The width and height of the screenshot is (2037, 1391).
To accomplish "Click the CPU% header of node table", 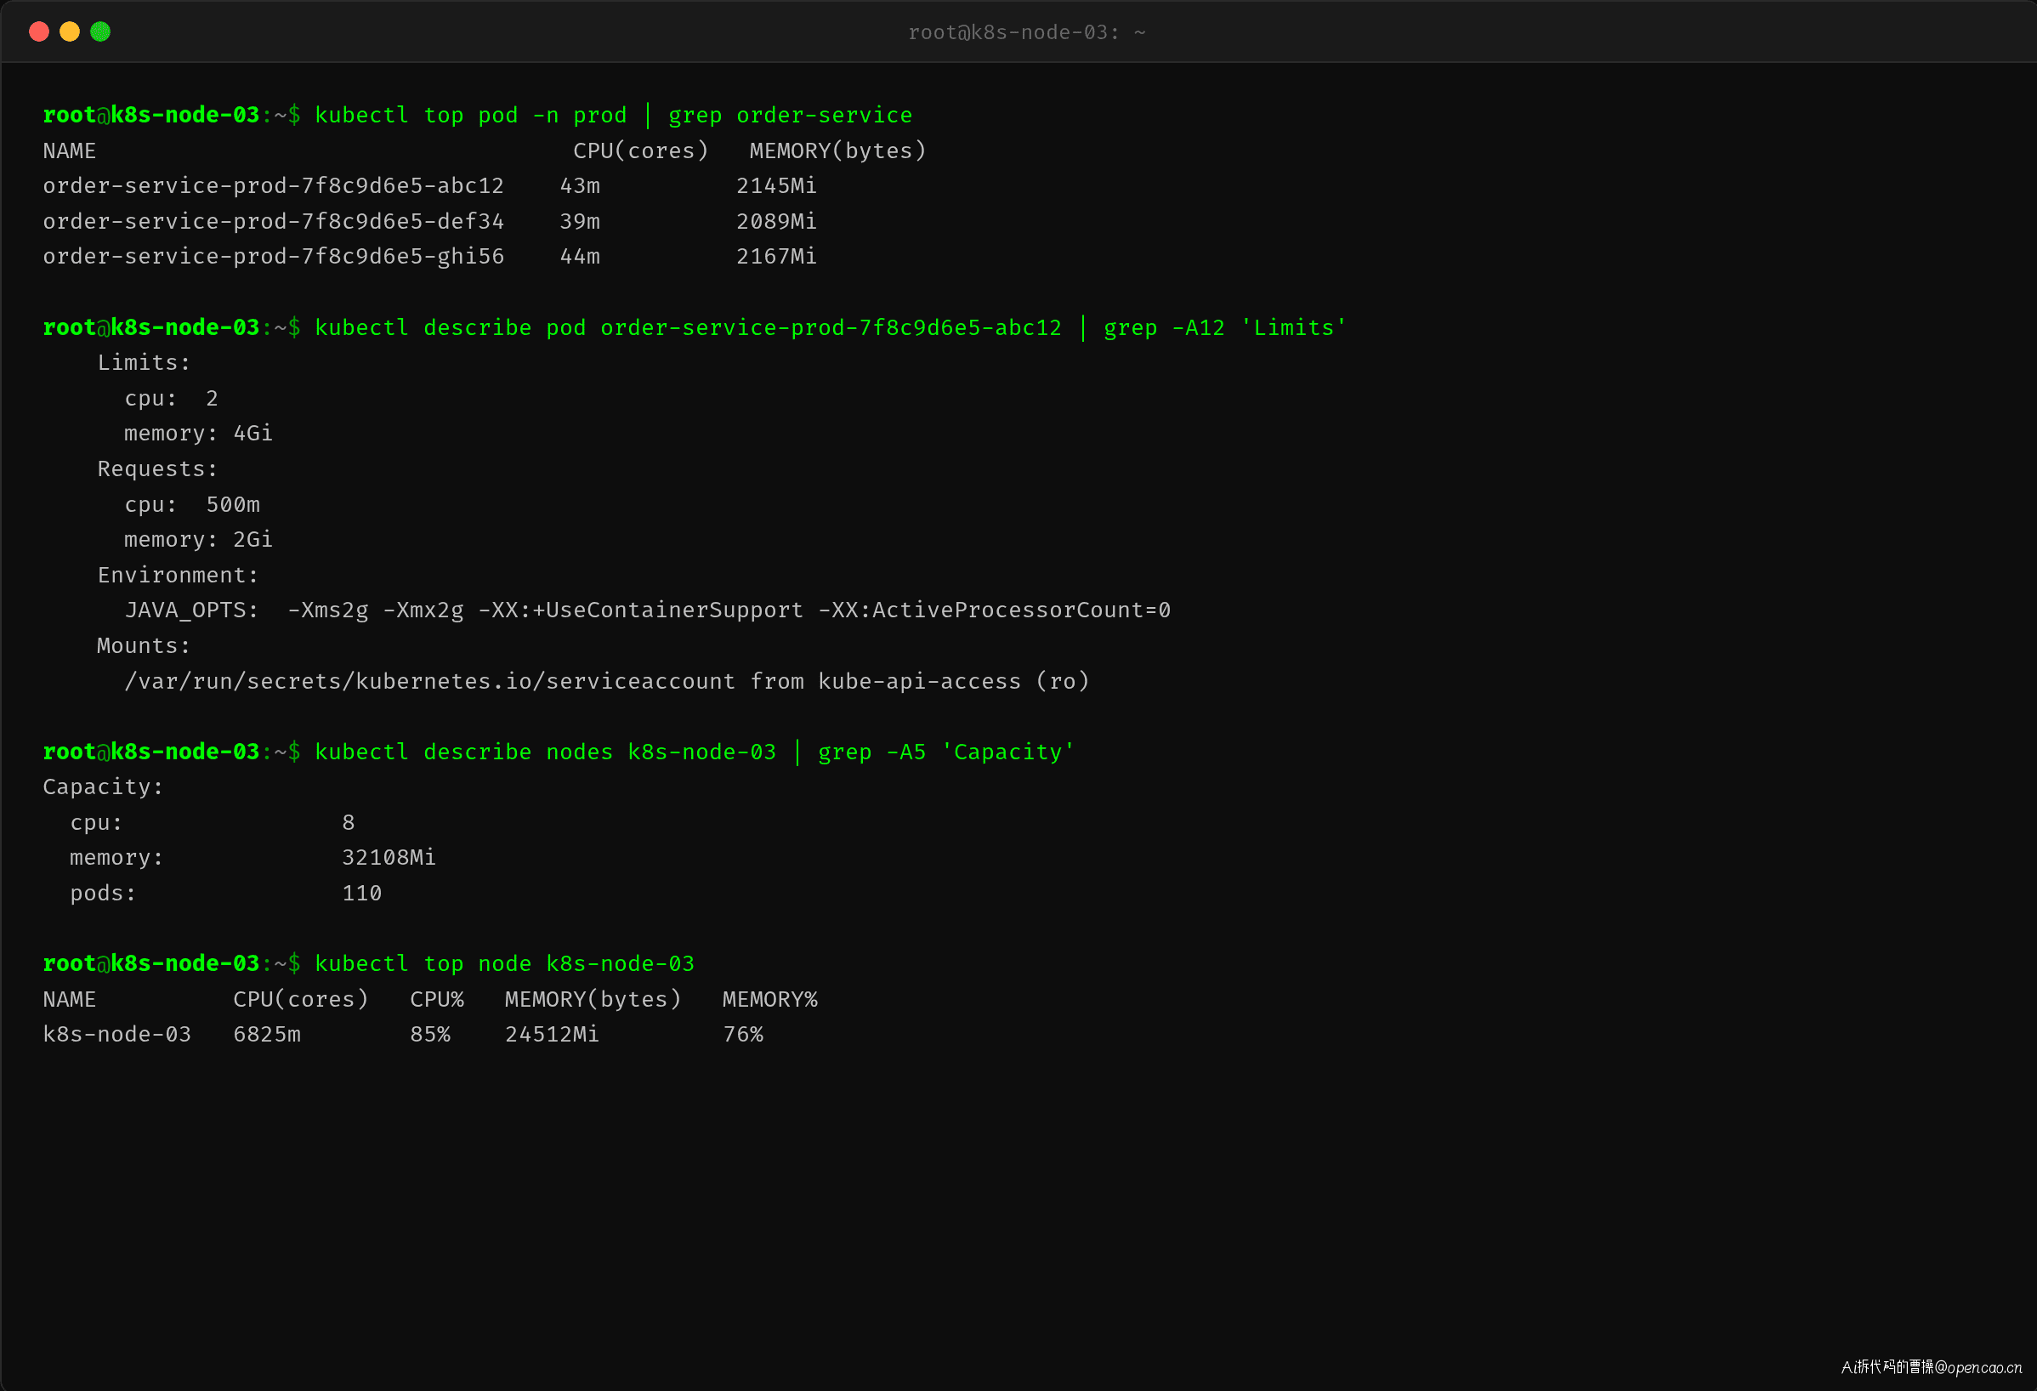I will (437, 999).
